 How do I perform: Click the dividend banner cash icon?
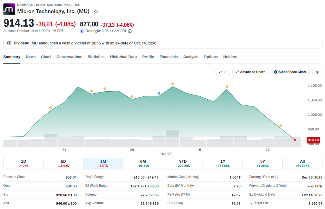pyautogui.click(x=9, y=43)
